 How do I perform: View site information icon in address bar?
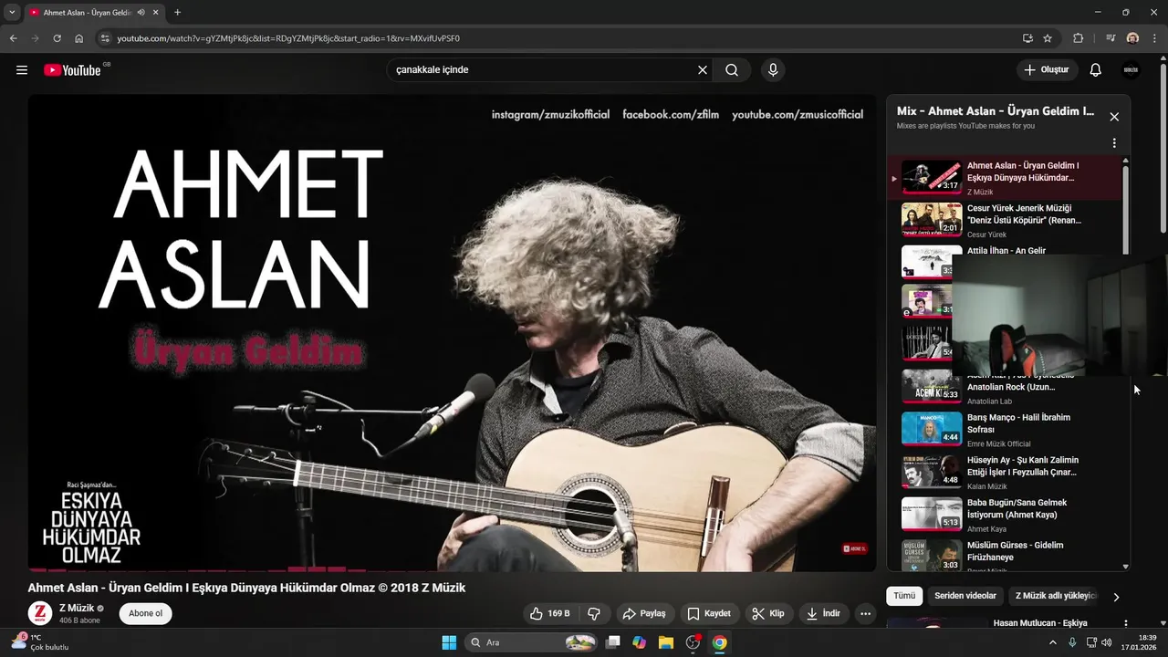coord(105,38)
